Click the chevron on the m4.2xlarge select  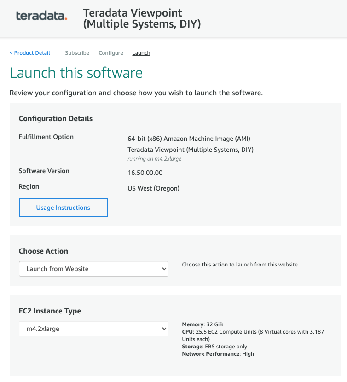point(164,329)
